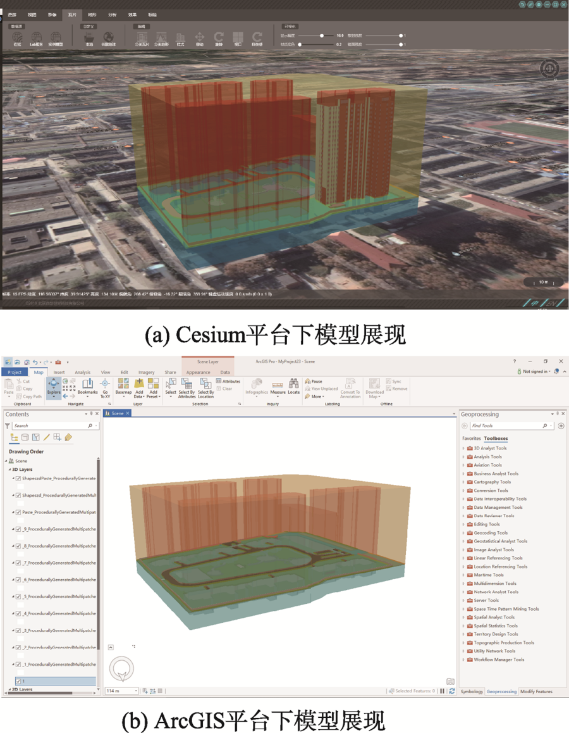Image resolution: width=569 pixels, height=733 pixels.
Task: Toggle visibility of _9_ProcedurallyGeneratedMultipatche layer
Action: tap(18, 529)
